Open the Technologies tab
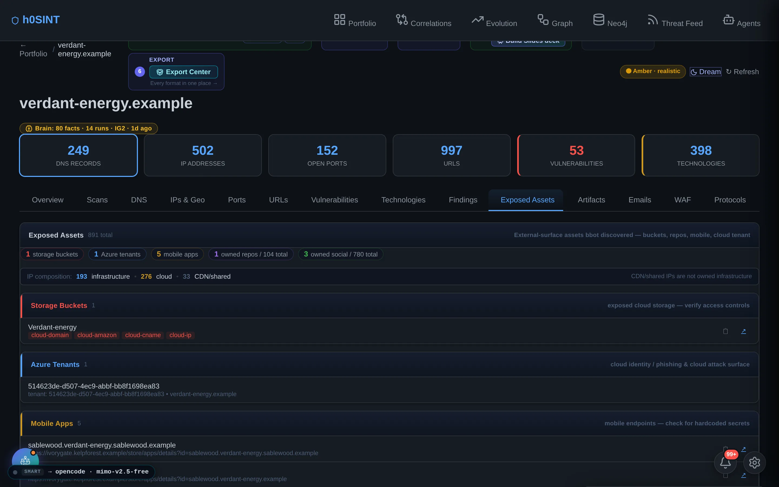The width and height of the screenshot is (779, 487). (x=403, y=200)
